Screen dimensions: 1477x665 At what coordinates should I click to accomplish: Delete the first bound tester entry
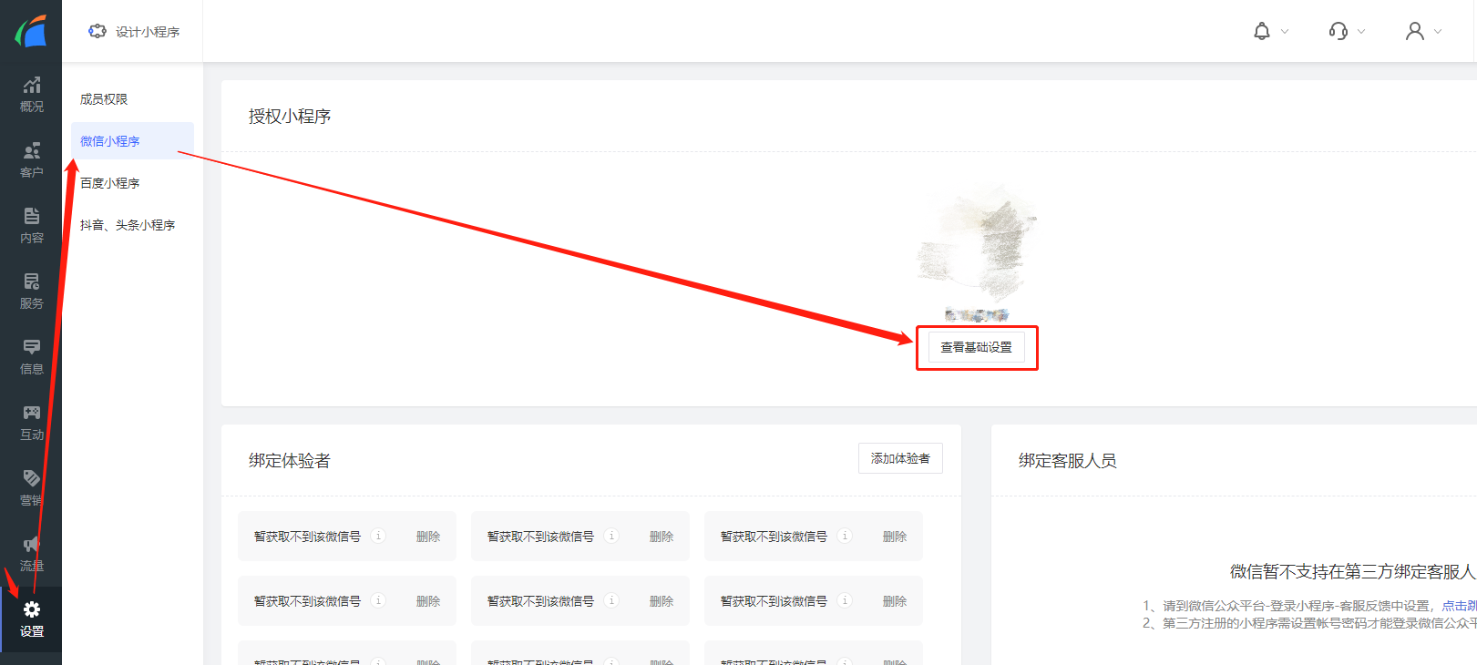coord(427,537)
